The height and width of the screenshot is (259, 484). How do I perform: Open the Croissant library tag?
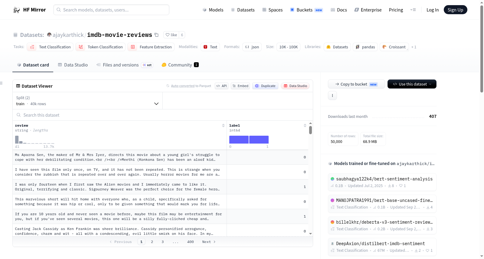pyautogui.click(x=394, y=47)
